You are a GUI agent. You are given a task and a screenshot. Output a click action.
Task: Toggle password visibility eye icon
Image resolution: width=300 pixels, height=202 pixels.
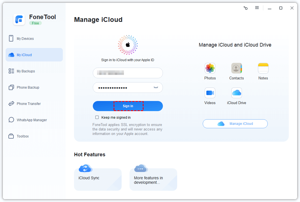pyautogui.click(x=156, y=88)
